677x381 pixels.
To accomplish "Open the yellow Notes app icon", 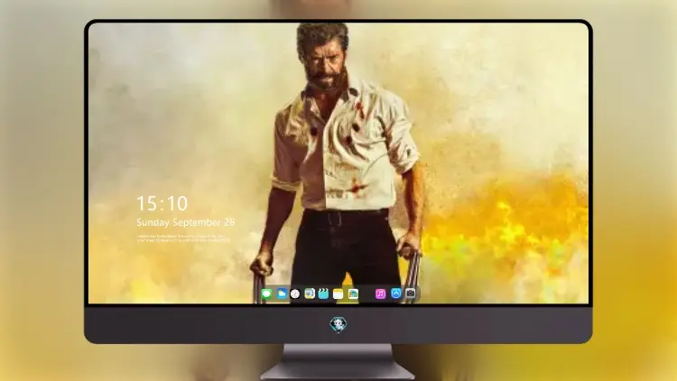I will (338, 294).
